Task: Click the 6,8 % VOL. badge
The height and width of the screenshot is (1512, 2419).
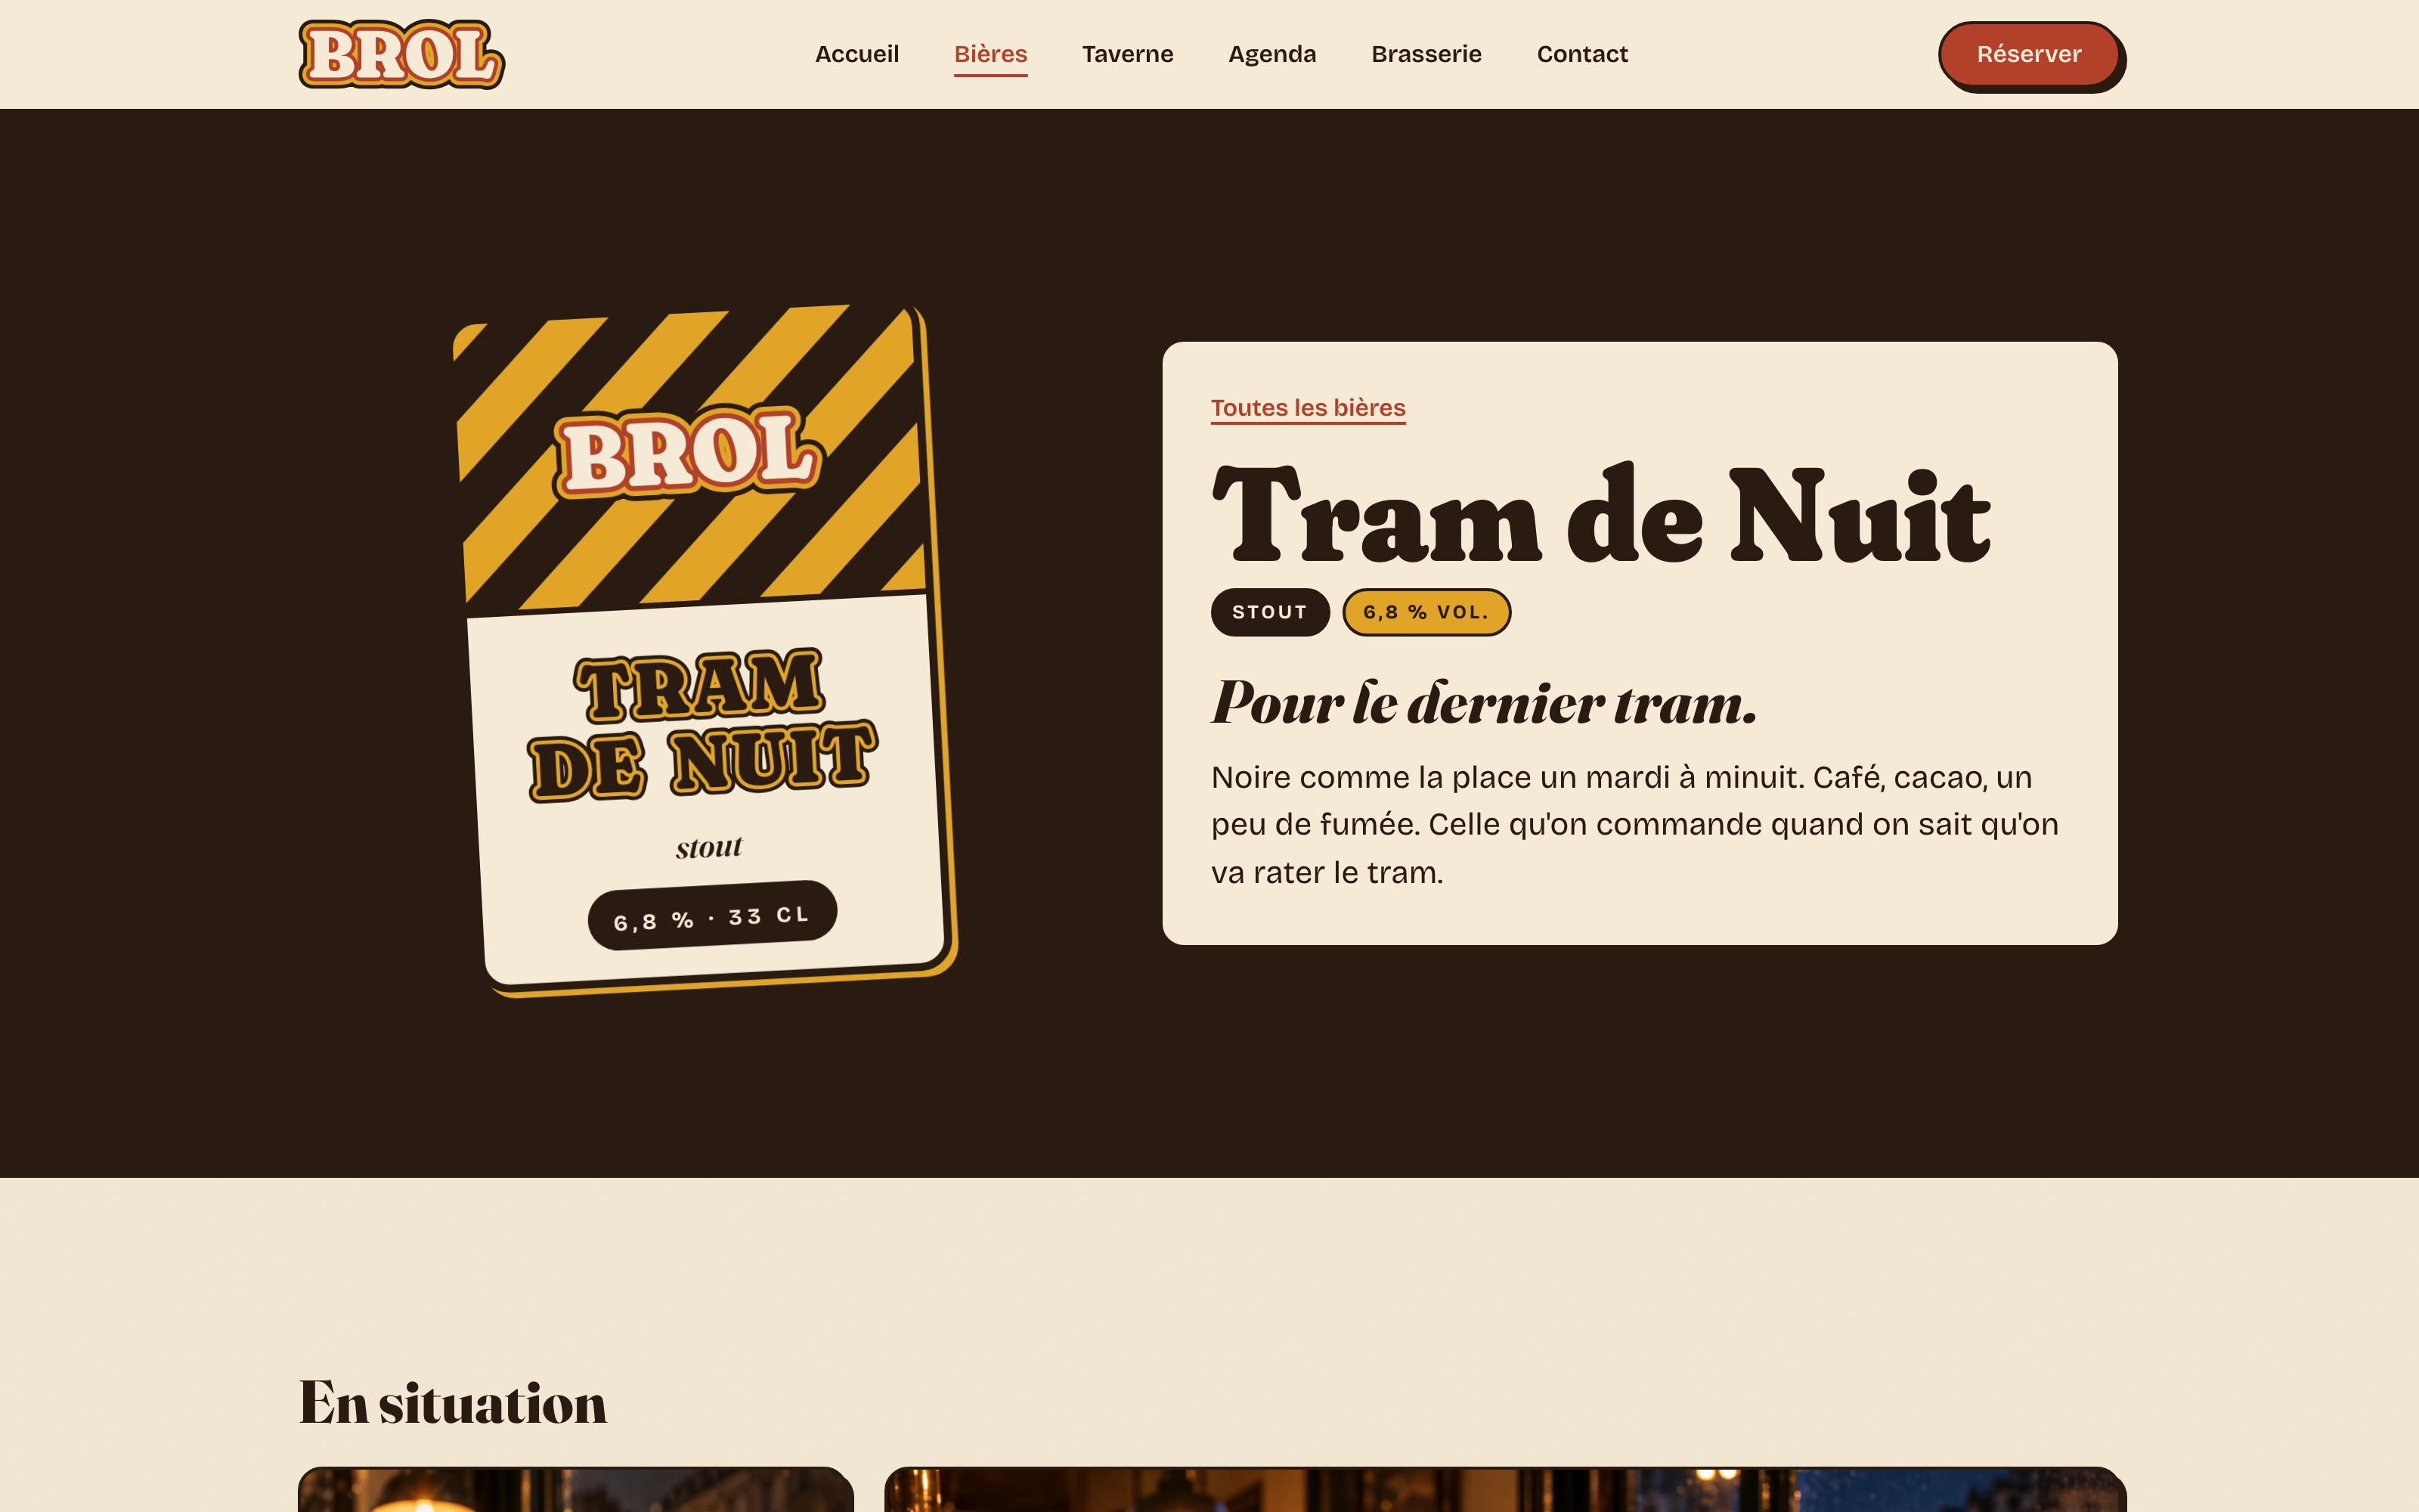Action: (x=1426, y=612)
